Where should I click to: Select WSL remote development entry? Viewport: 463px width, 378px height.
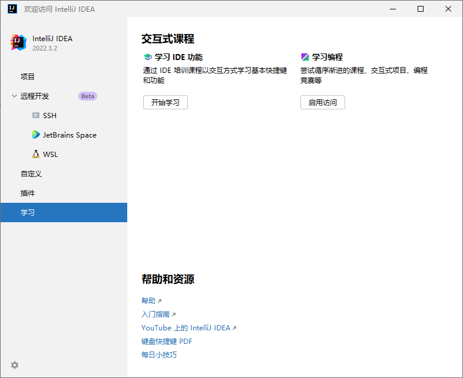point(64,155)
